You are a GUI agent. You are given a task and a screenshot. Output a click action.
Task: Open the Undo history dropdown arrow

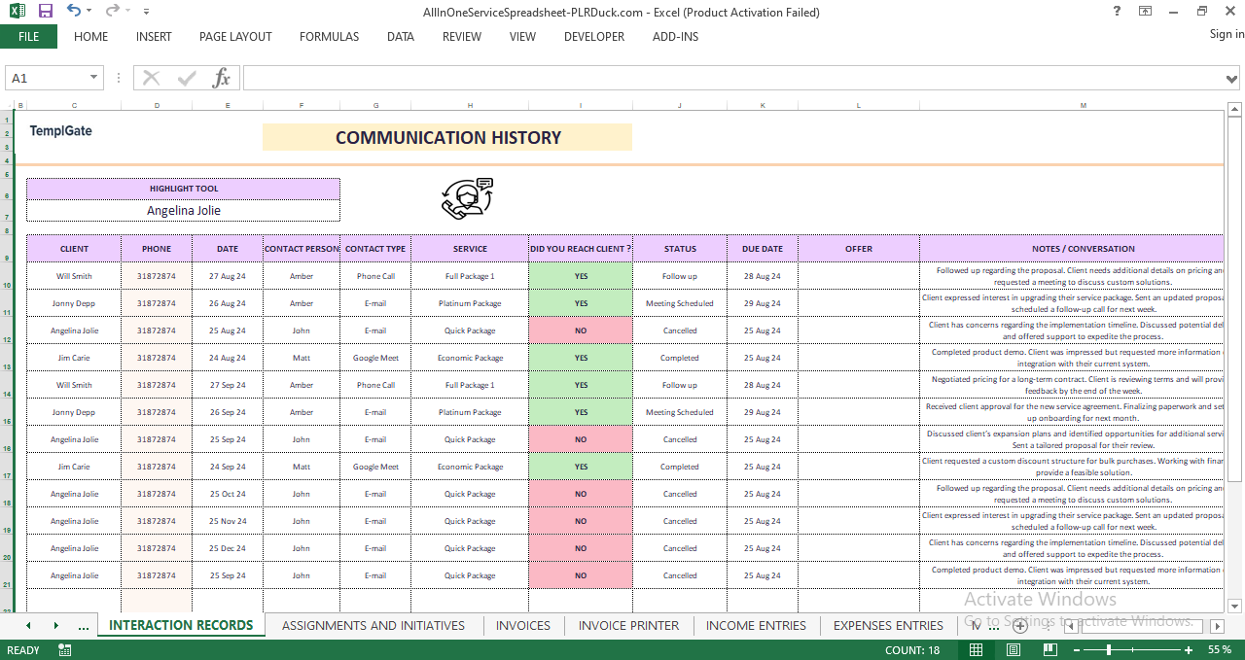click(x=89, y=12)
